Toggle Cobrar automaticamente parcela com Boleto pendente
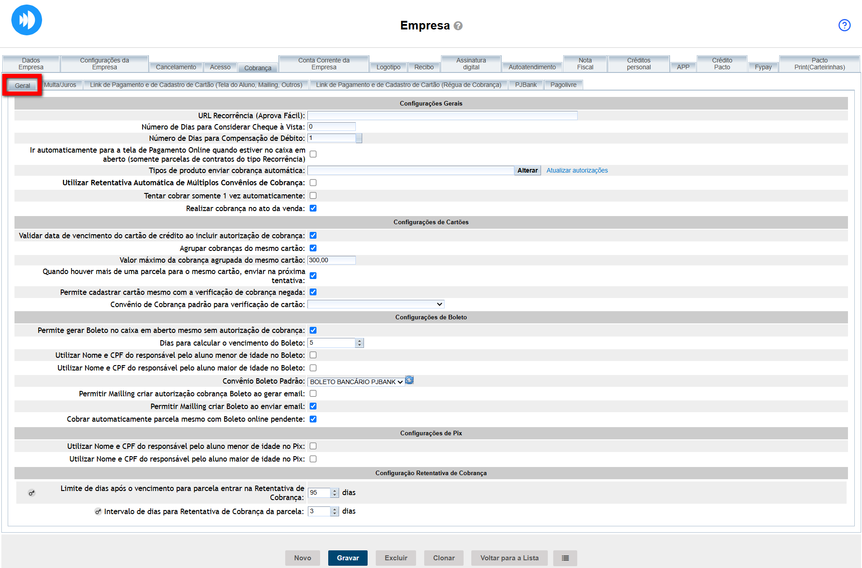862x568 pixels. [x=313, y=419]
